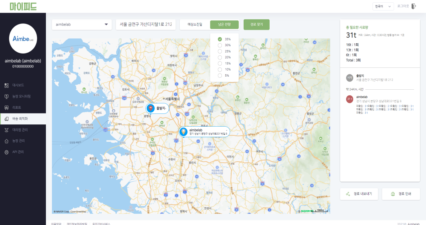Select the 35% remaining option
Image resolution: width=426 pixels, height=225 pixels.
(220, 39)
